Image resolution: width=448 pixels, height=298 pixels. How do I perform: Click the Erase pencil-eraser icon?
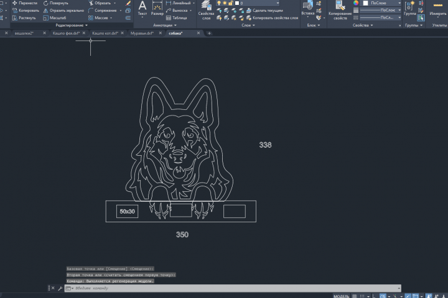pyautogui.click(x=128, y=3)
